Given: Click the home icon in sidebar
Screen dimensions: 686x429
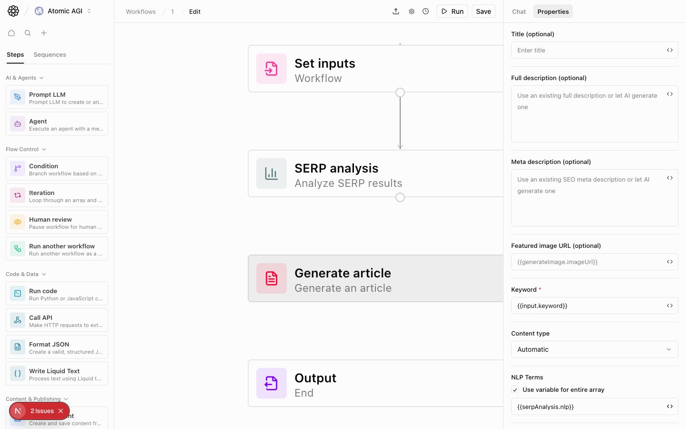Looking at the screenshot, I should click(11, 33).
